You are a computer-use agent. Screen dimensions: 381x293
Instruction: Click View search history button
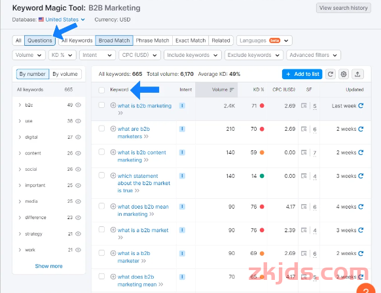tap(343, 8)
